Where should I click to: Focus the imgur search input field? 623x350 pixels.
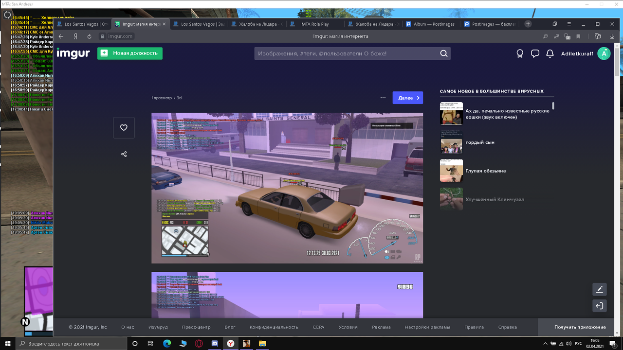pyautogui.click(x=346, y=53)
